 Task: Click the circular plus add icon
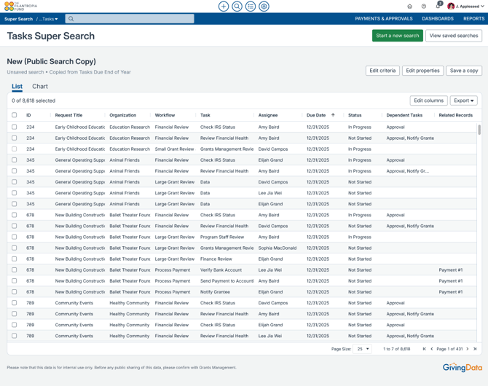224,7
